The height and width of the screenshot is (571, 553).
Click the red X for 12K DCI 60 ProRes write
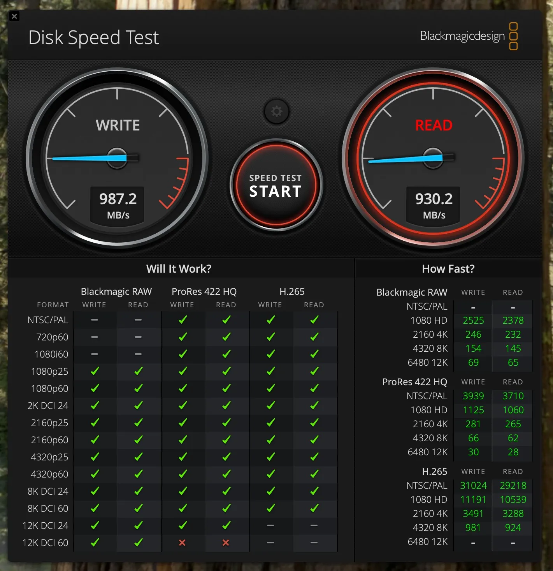181,543
